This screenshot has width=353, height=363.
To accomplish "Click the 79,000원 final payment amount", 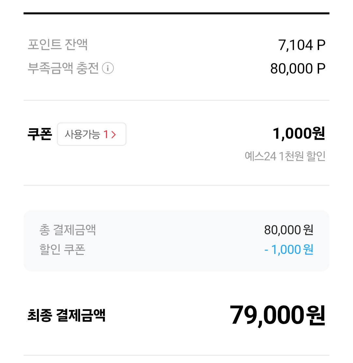I will pos(277,315).
